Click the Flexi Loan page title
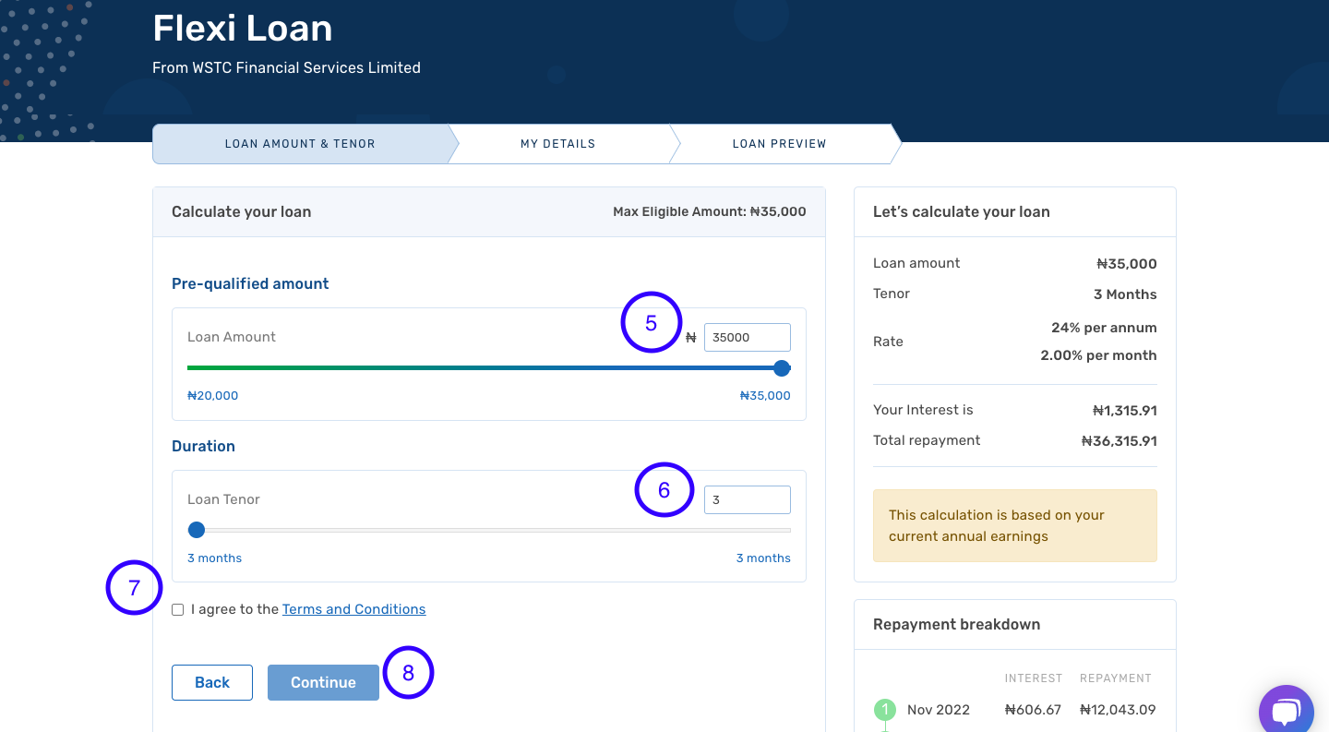 pos(242,29)
